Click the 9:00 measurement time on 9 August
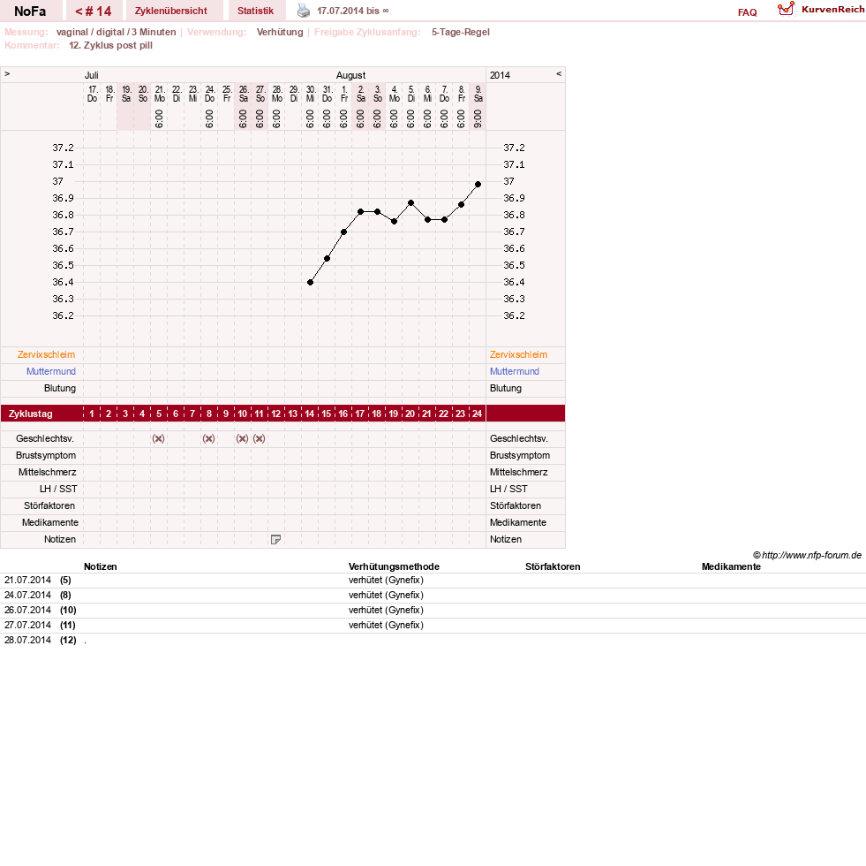 pyautogui.click(x=478, y=118)
